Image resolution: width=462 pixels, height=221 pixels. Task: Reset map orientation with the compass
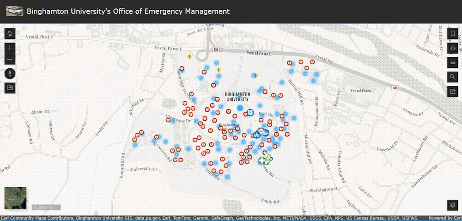click(x=10, y=74)
